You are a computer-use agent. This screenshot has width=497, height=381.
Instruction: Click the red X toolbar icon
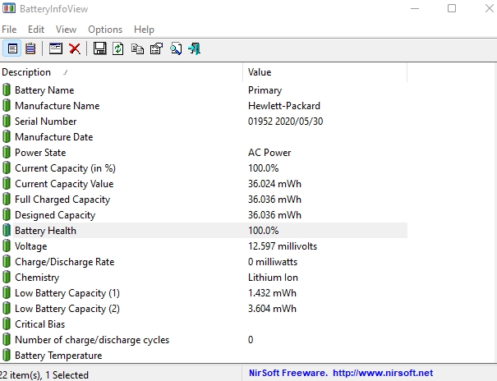(74, 48)
